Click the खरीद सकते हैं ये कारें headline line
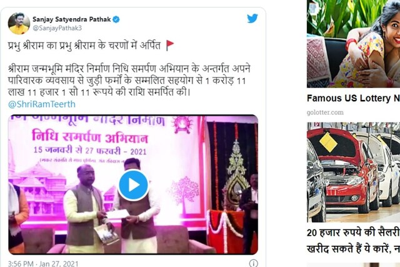This screenshot has width=400, height=267. tap(353, 248)
